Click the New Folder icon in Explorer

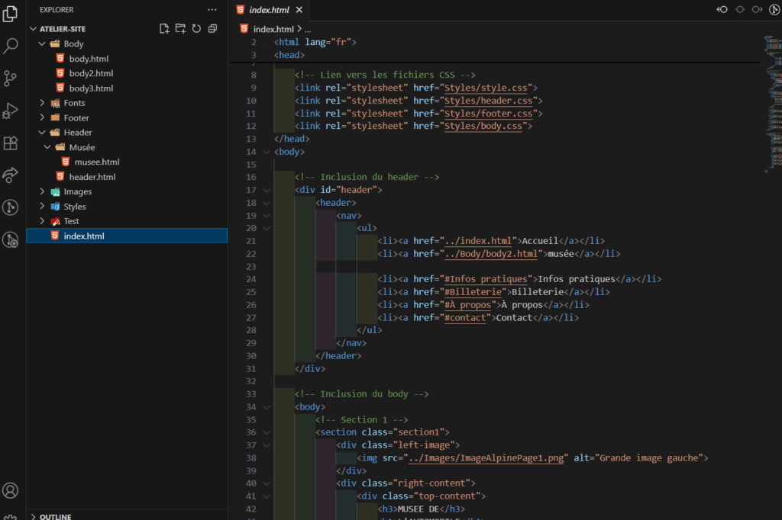pos(179,27)
